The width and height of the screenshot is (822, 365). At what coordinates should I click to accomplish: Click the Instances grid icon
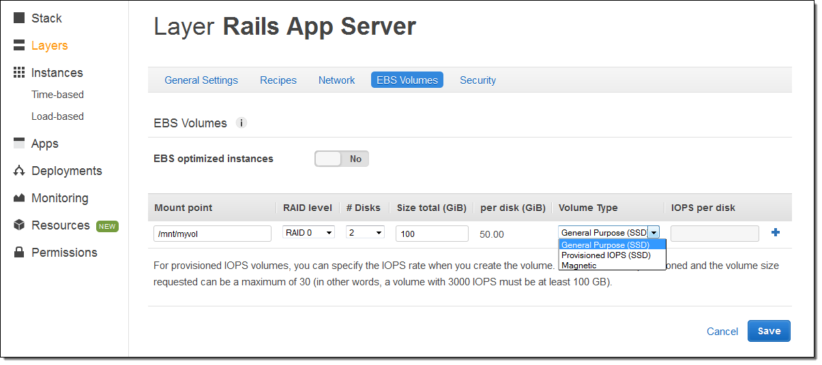(x=19, y=73)
